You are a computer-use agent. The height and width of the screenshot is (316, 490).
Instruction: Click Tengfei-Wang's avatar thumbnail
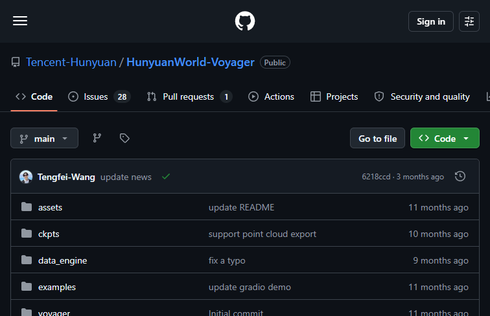click(x=26, y=177)
